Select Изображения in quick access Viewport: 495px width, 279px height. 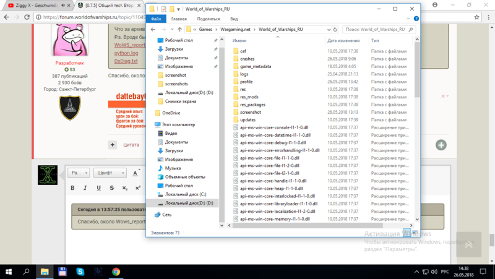point(179,67)
